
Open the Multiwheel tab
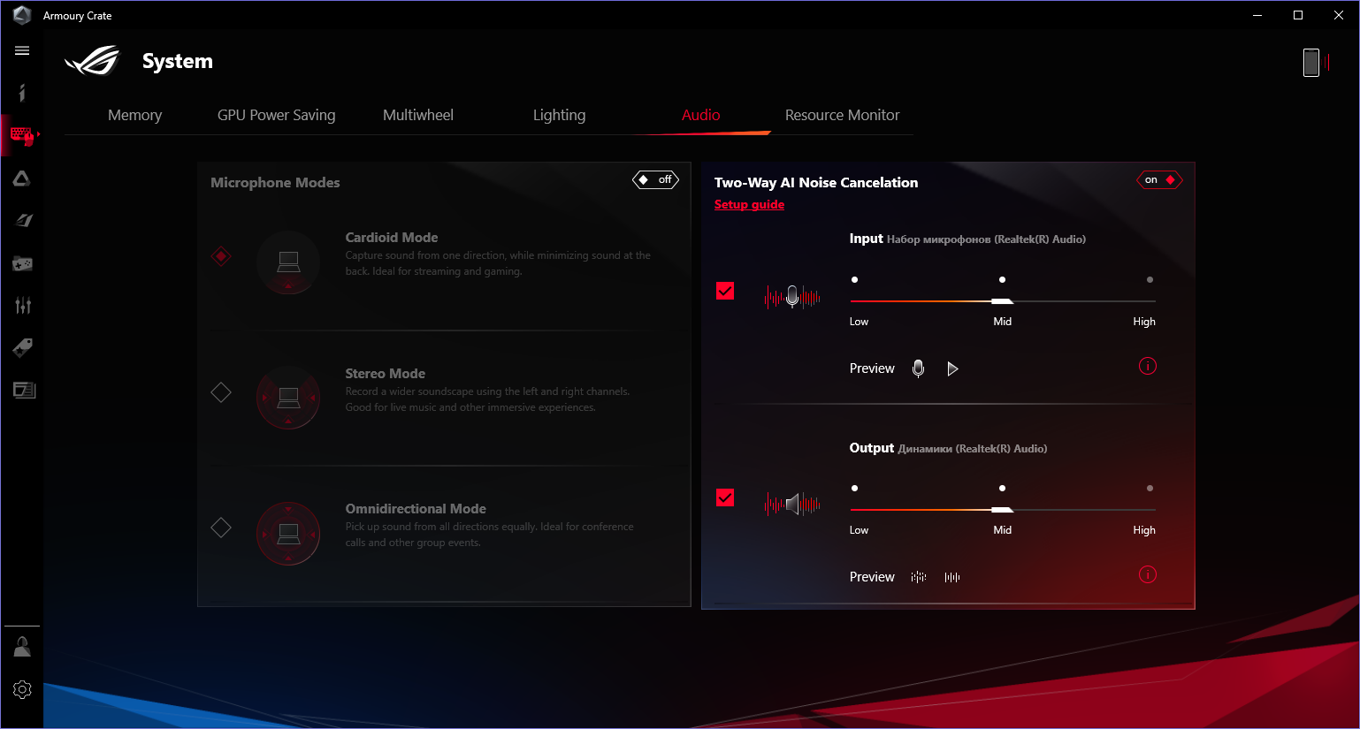click(418, 115)
